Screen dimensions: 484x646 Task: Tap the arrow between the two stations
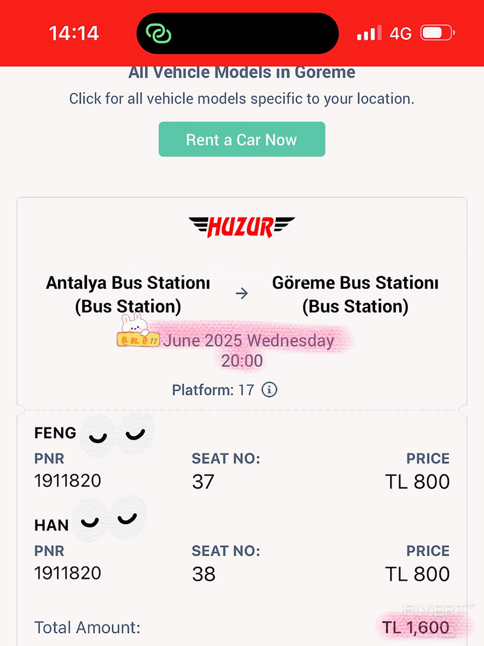[x=241, y=294]
